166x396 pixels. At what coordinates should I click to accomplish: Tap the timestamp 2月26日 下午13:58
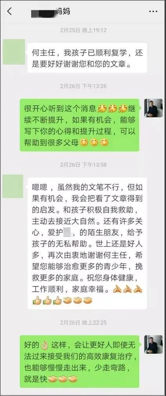(x=83, y=165)
